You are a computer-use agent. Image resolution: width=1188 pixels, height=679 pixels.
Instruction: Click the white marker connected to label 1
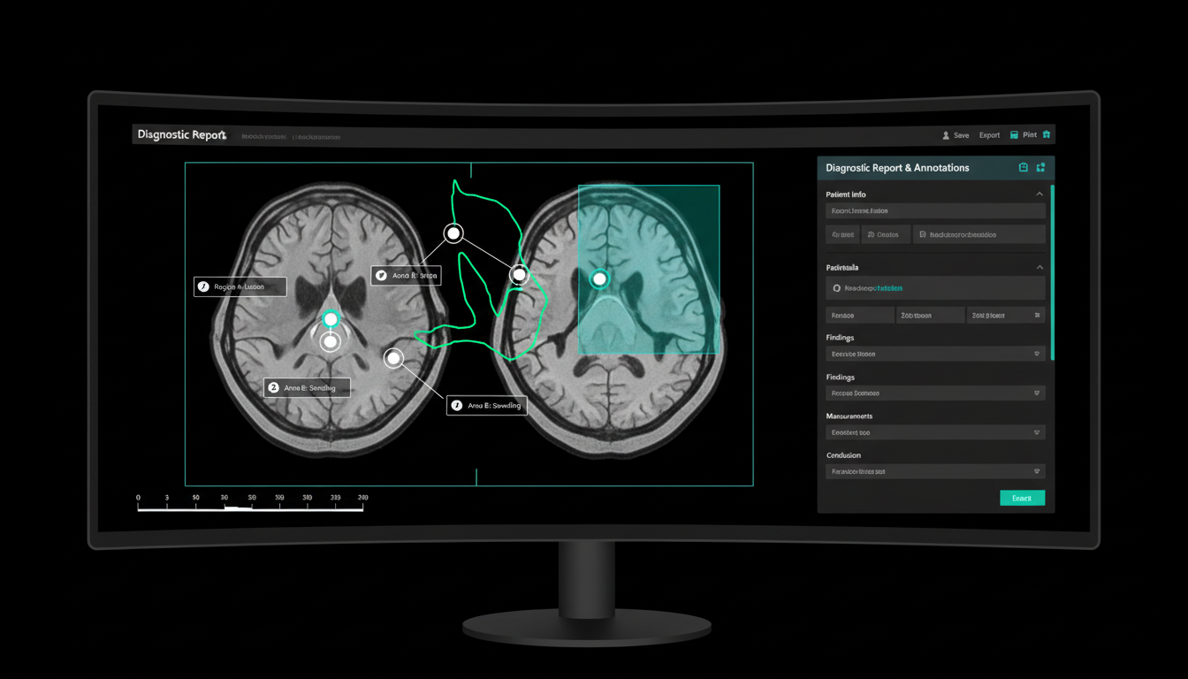point(394,358)
